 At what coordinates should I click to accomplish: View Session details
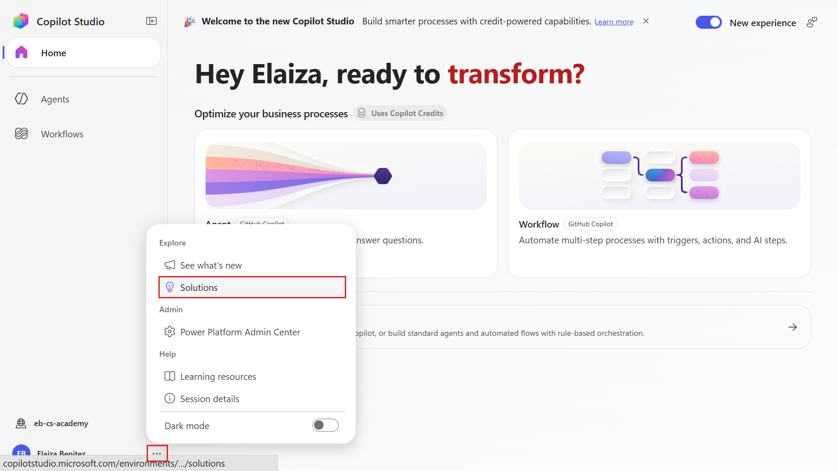pos(252,399)
